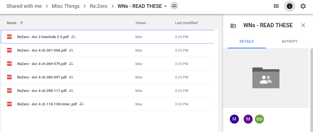Viewport: 313px width, 132px height.
Task: Navigate to Misc Things breadcrumb
Action: 66,6
